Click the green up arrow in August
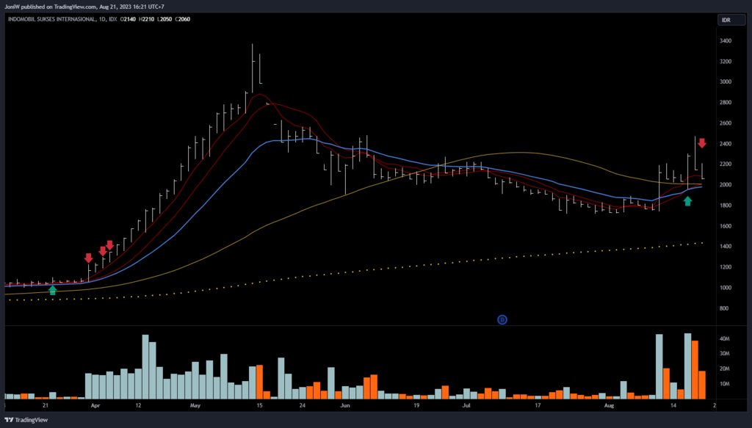The image size is (752, 428). 687,200
